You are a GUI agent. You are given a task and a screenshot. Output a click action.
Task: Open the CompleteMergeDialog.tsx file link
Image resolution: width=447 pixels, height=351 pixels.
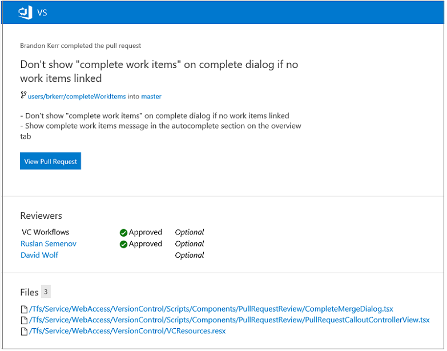211,309
